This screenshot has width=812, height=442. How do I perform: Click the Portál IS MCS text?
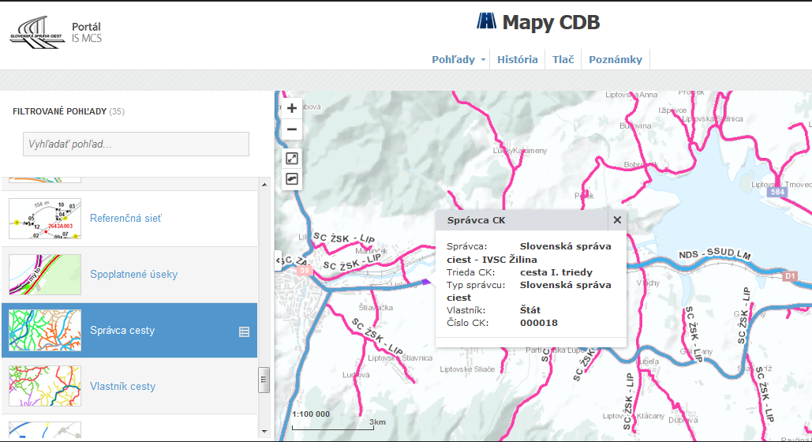click(87, 32)
